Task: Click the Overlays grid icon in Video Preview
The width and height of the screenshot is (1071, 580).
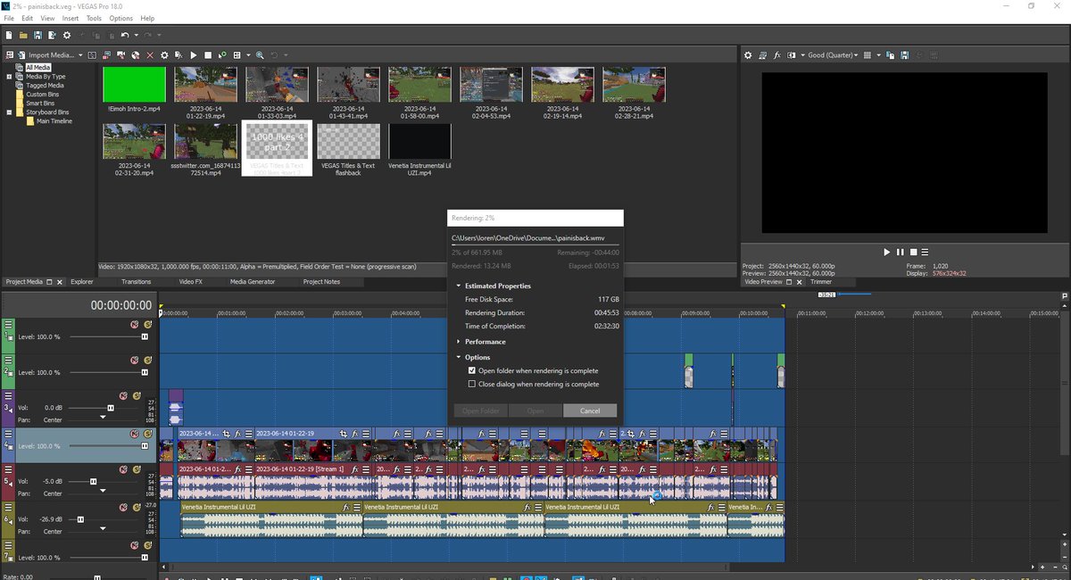Action: [868, 55]
